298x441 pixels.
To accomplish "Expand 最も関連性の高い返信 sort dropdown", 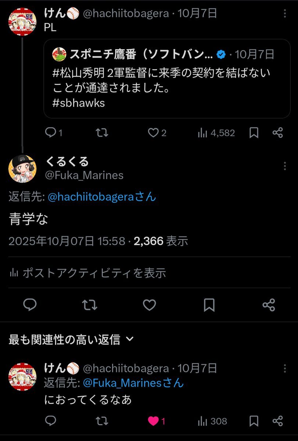I will click(x=129, y=340).
